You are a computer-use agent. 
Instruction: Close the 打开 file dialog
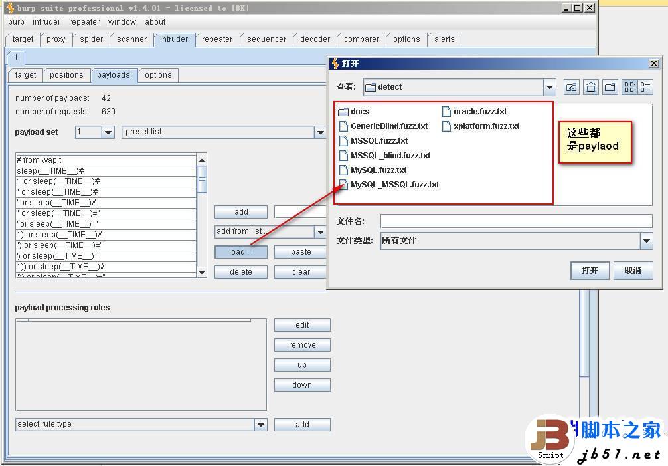pyautogui.click(x=653, y=64)
